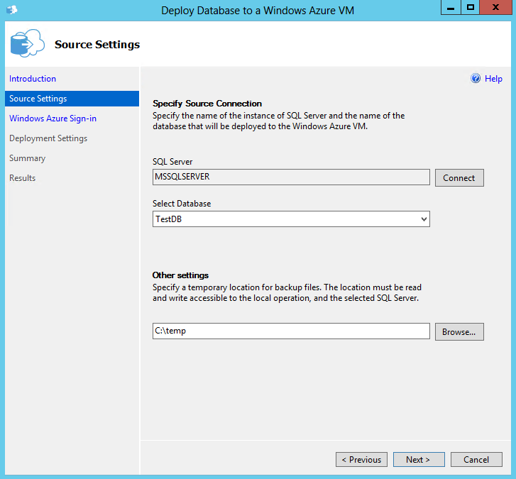Select Deployment Settings in the sidebar
Viewport: 516px width, 479px height.
[48, 138]
